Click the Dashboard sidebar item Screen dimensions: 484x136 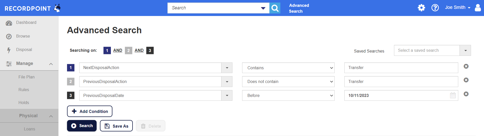tap(26, 23)
